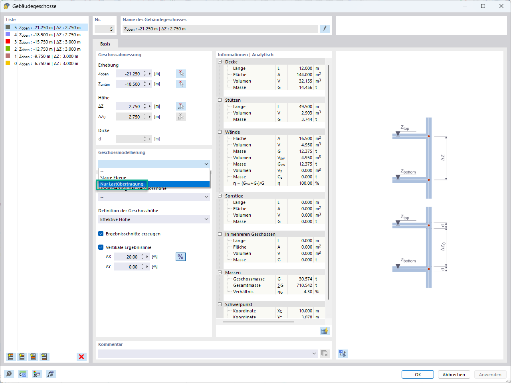Click the first new-storey icon with top orange bar
Image resolution: width=511 pixels, height=383 pixels.
pyautogui.click(x=11, y=357)
